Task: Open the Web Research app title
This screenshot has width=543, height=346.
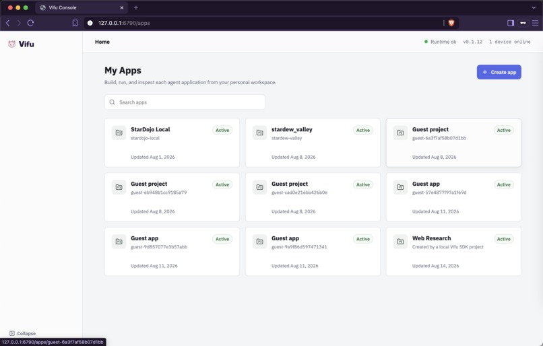Action: (x=431, y=238)
